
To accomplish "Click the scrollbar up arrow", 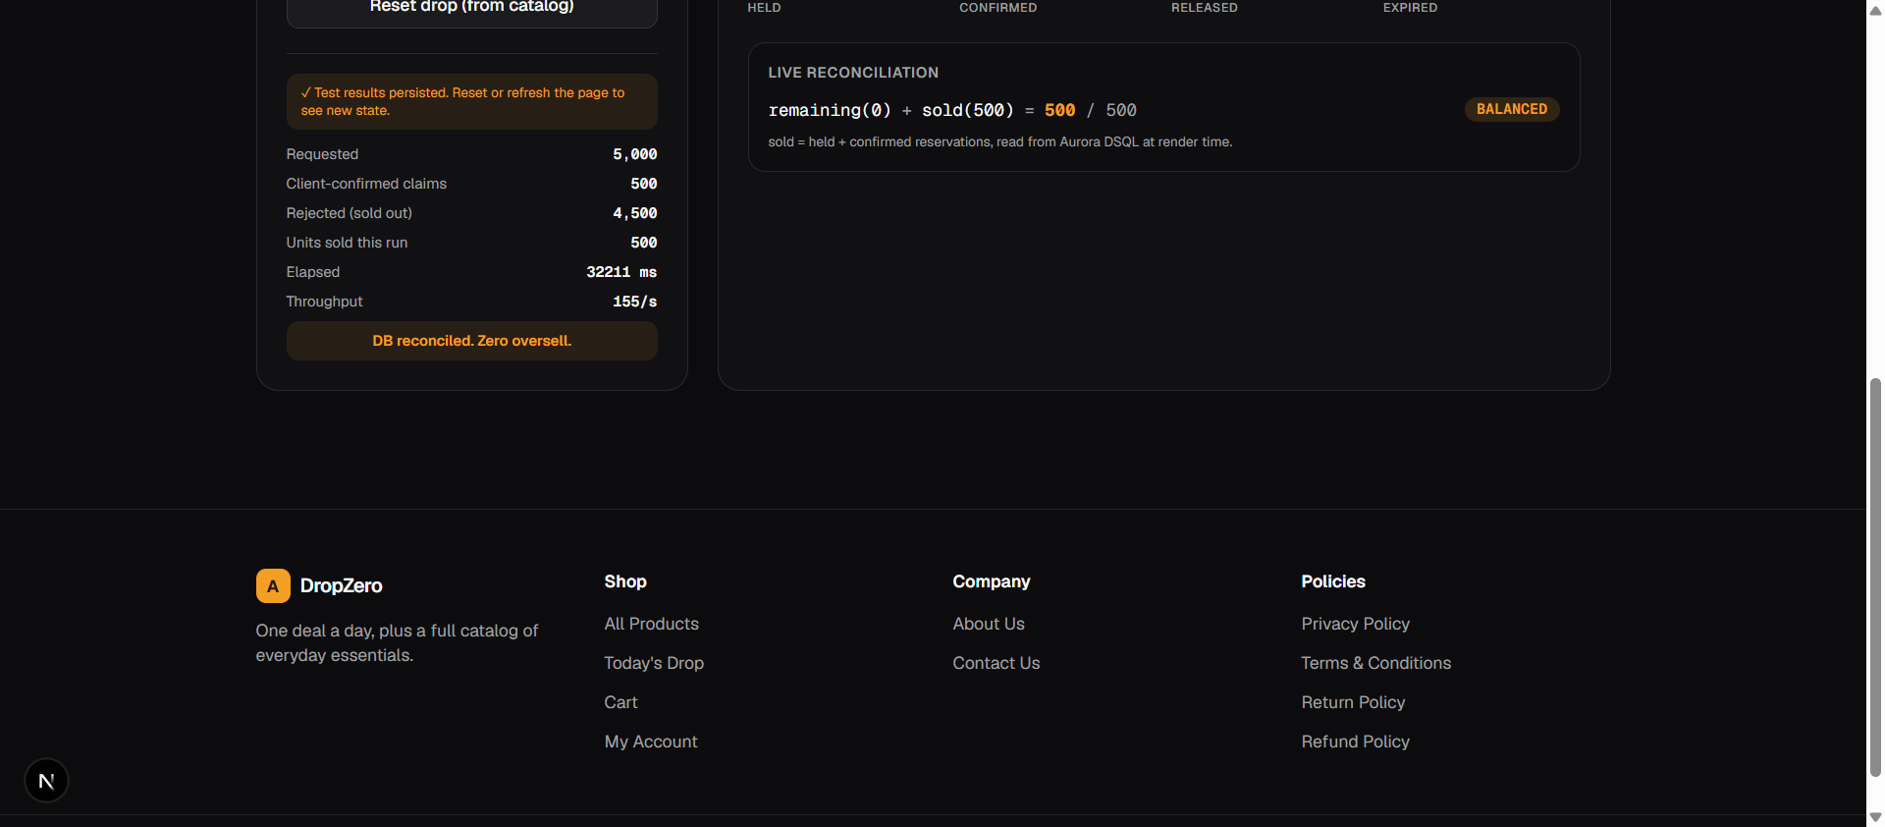I will [x=1875, y=10].
